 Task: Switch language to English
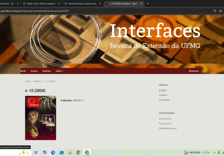(163, 90)
